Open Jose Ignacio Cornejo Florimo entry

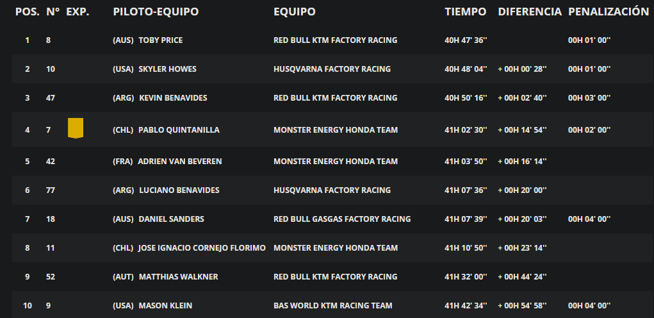coord(202,248)
